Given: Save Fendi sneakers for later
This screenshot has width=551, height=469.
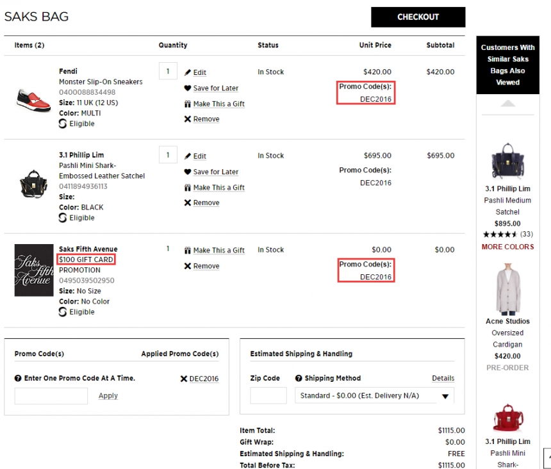Looking at the screenshot, I should pyautogui.click(x=216, y=88).
